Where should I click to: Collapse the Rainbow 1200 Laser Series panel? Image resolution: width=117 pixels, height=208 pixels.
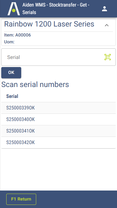107,25
